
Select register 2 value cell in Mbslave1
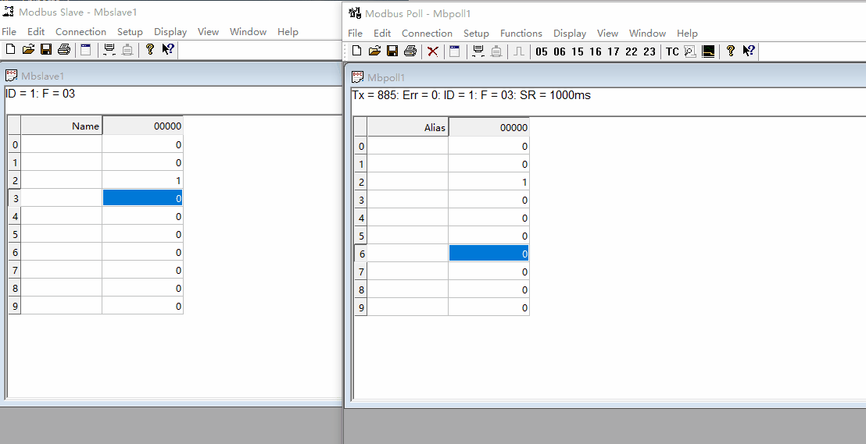(142, 180)
